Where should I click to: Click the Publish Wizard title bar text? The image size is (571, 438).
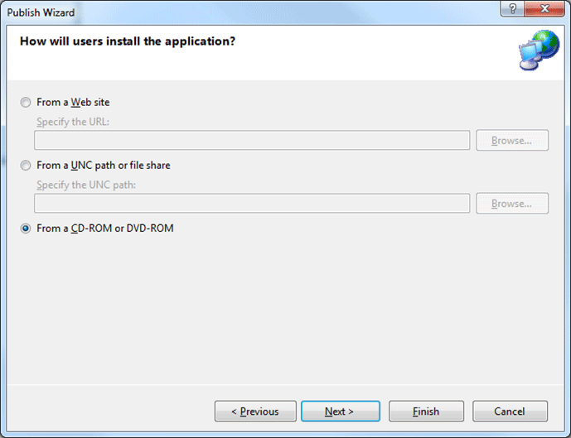pyautogui.click(x=41, y=12)
